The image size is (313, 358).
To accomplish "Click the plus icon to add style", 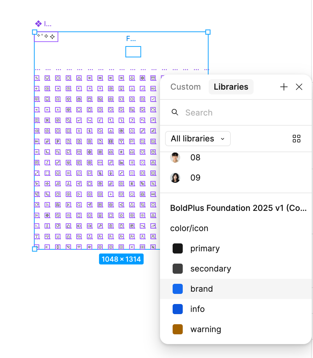I will tap(284, 87).
